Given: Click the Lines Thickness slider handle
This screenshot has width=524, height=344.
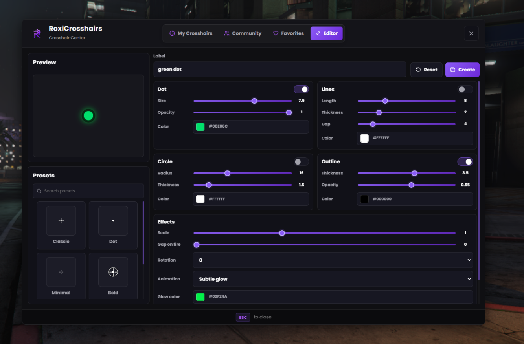Looking at the screenshot, I should tap(379, 112).
